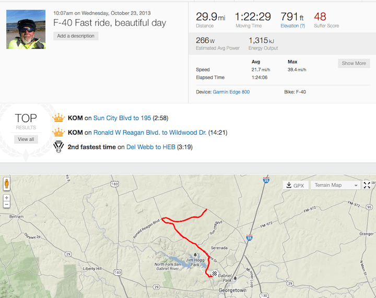Open the Terrain Map type dropdown
This screenshot has width=376, height=298.
tap(335, 185)
